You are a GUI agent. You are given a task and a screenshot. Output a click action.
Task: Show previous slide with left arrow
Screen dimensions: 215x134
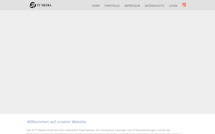coord(5,62)
